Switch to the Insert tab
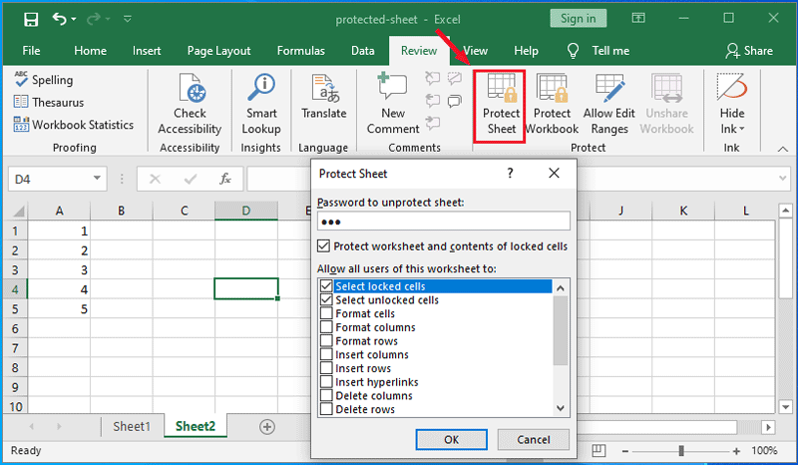This screenshot has height=465, width=798. (x=147, y=51)
